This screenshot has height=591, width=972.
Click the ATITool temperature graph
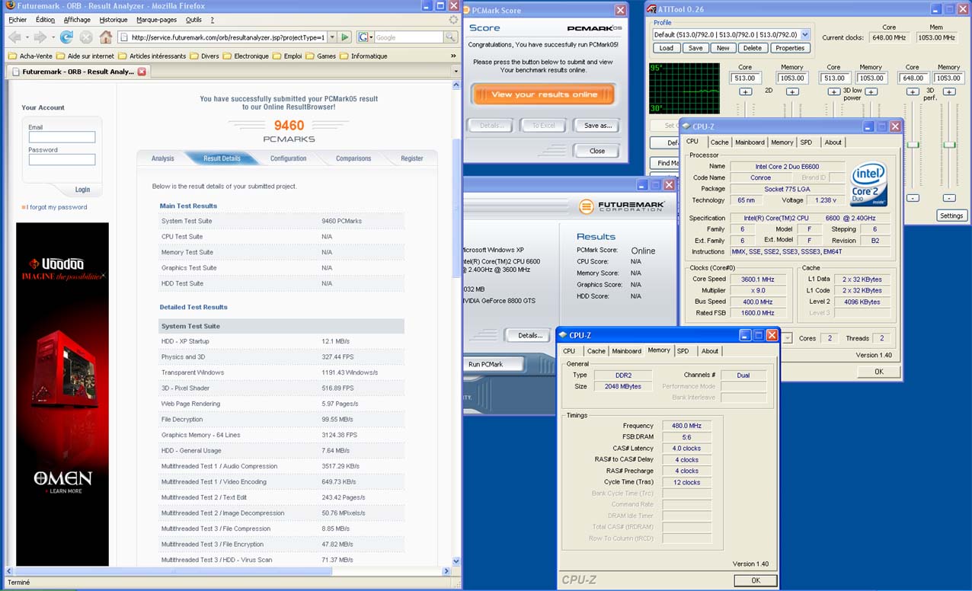[x=684, y=88]
